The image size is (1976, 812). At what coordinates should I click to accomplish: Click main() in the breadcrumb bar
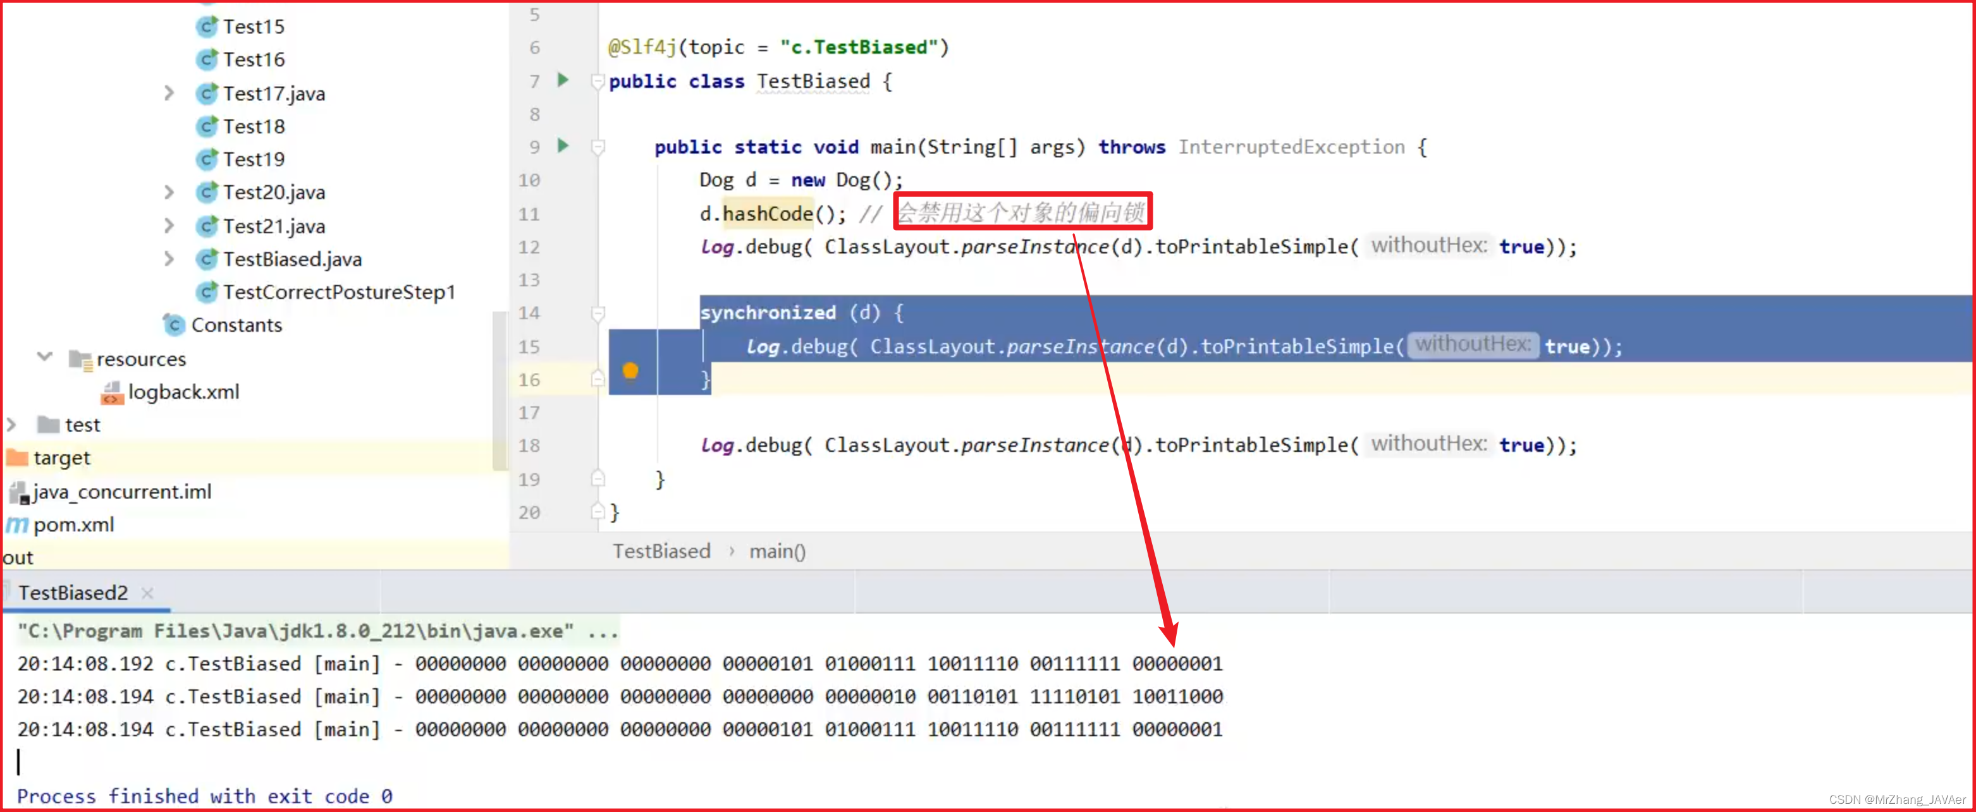pyautogui.click(x=777, y=551)
